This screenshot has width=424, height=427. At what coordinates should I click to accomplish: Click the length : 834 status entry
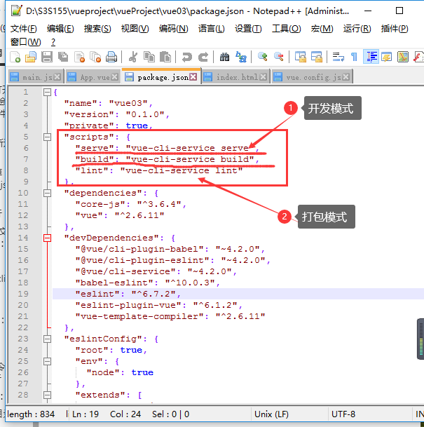click(31, 414)
